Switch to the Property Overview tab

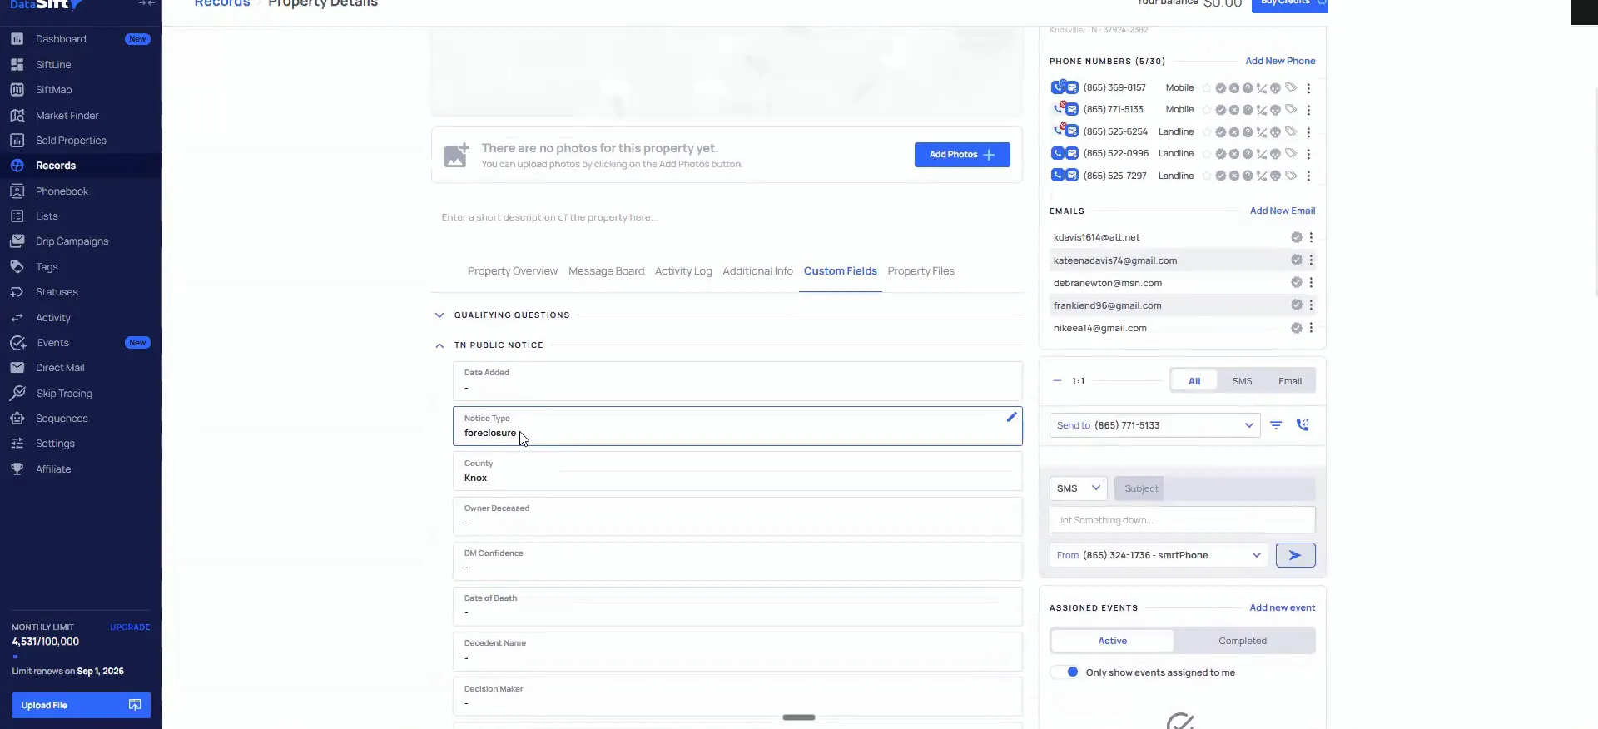click(x=513, y=271)
